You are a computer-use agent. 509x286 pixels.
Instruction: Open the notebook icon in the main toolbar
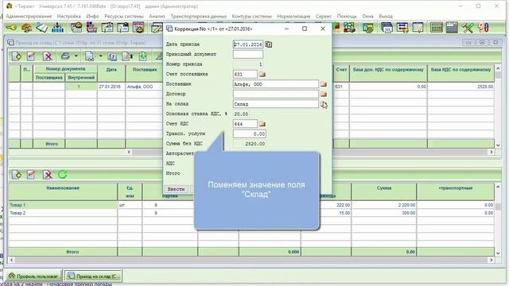click(x=41, y=28)
